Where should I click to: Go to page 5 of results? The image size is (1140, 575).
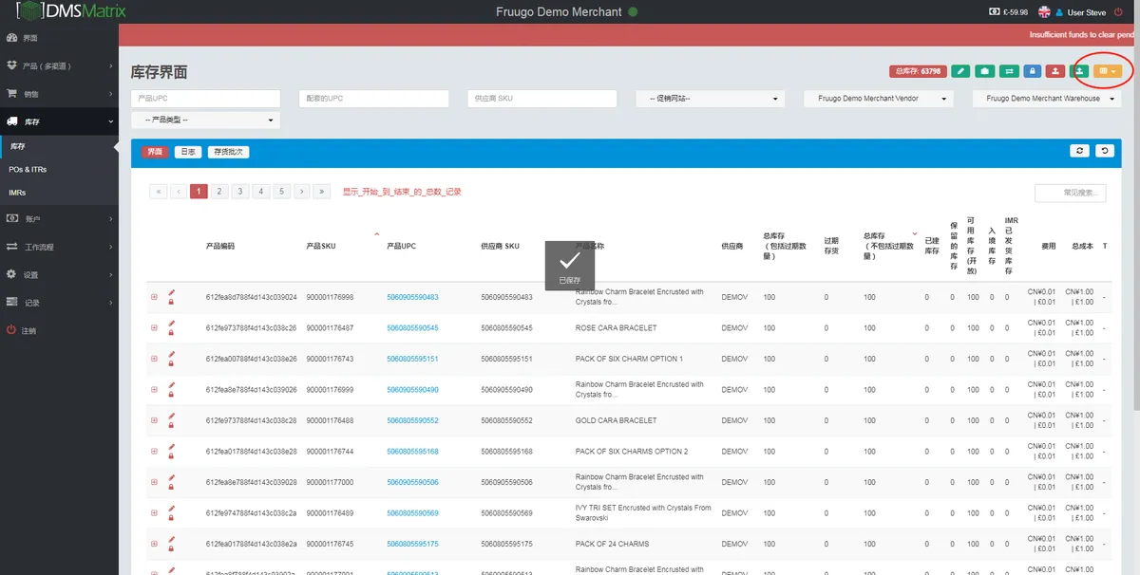[281, 192]
